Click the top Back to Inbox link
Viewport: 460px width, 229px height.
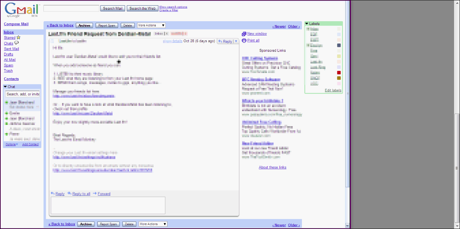point(60,25)
